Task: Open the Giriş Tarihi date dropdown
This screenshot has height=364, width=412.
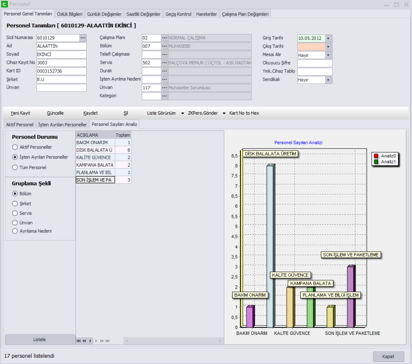Action: [x=328, y=39]
